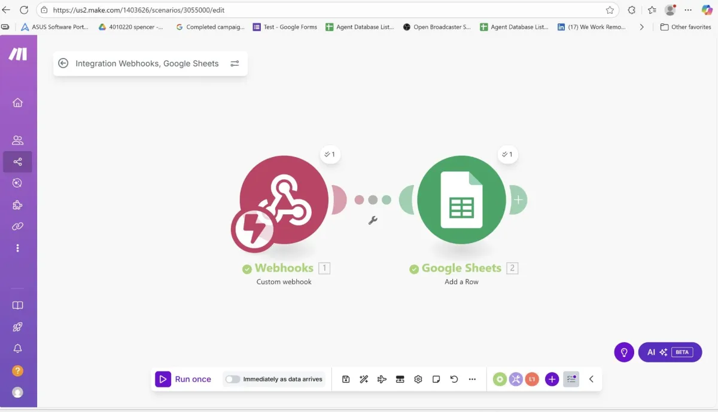Screen dimensions: 718x412
Task: Click the purple plus add favorites button
Action: tap(552, 379)
